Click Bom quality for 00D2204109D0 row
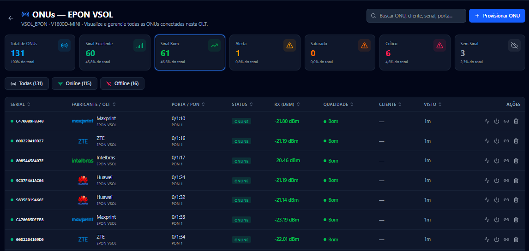 (331, 239)
